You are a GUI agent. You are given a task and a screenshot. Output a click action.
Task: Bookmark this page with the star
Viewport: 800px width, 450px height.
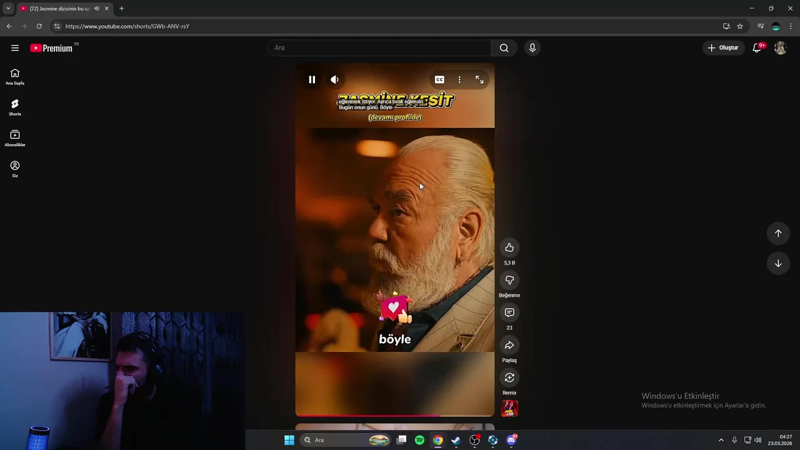click(x=740, y=26)
